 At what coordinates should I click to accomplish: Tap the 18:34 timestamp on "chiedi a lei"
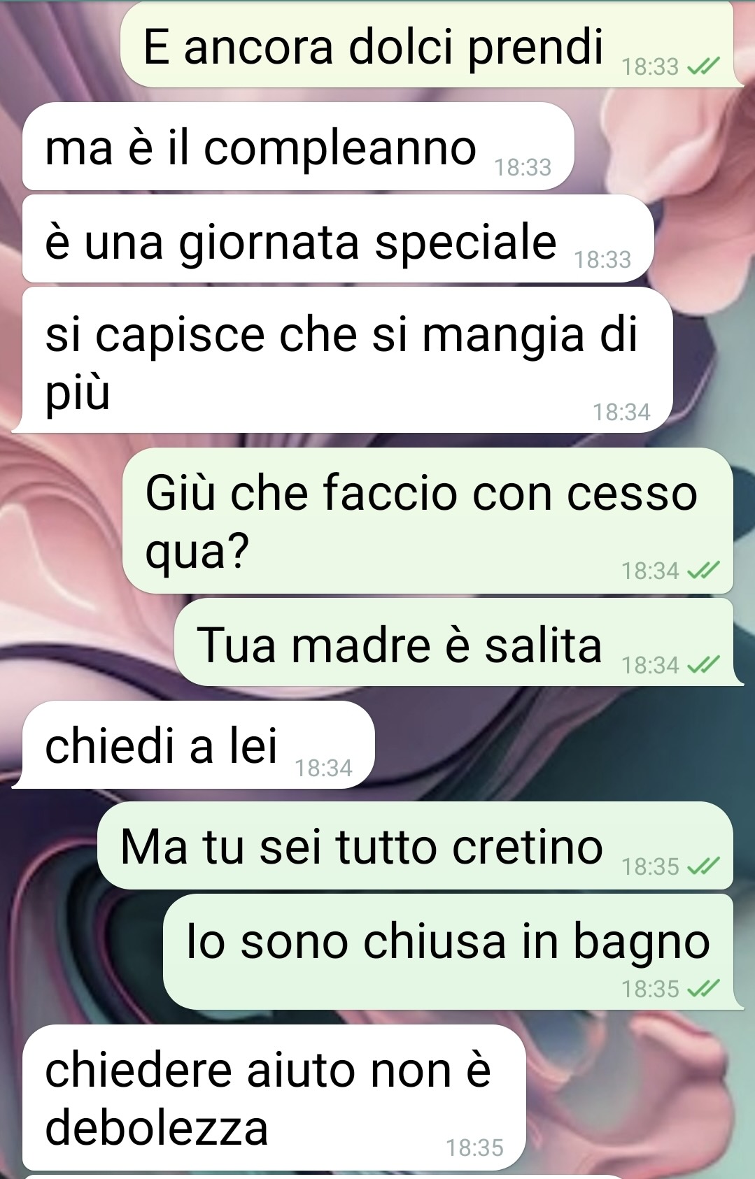pyautogui.click(x=323, y=769)
